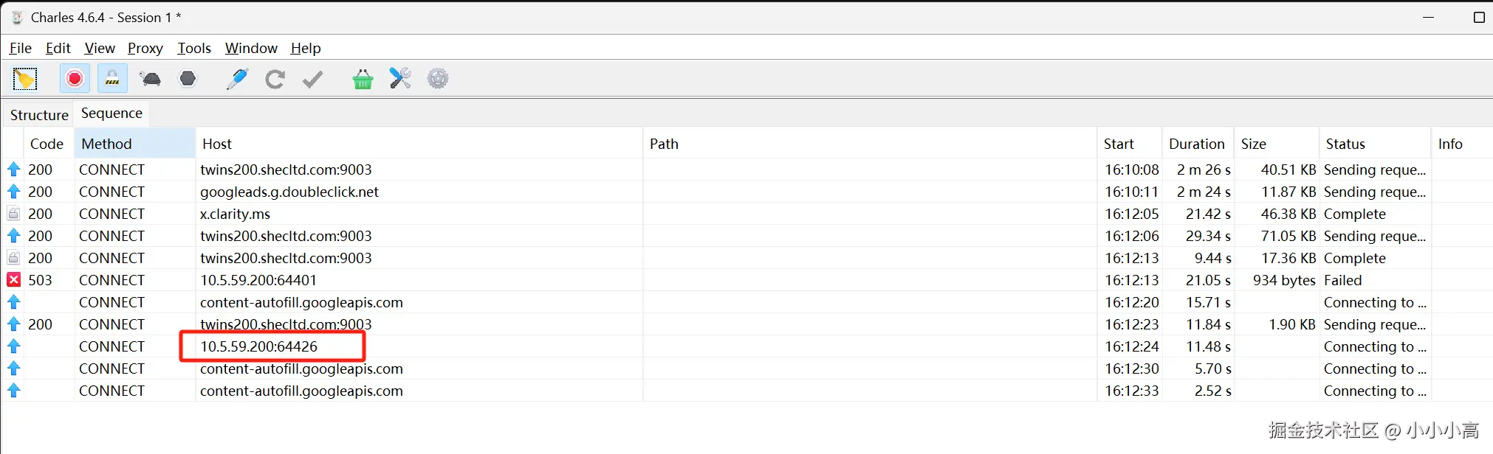Clear the session with the broom icon
The image size is (1493, 454).
(x=25, y=79)
